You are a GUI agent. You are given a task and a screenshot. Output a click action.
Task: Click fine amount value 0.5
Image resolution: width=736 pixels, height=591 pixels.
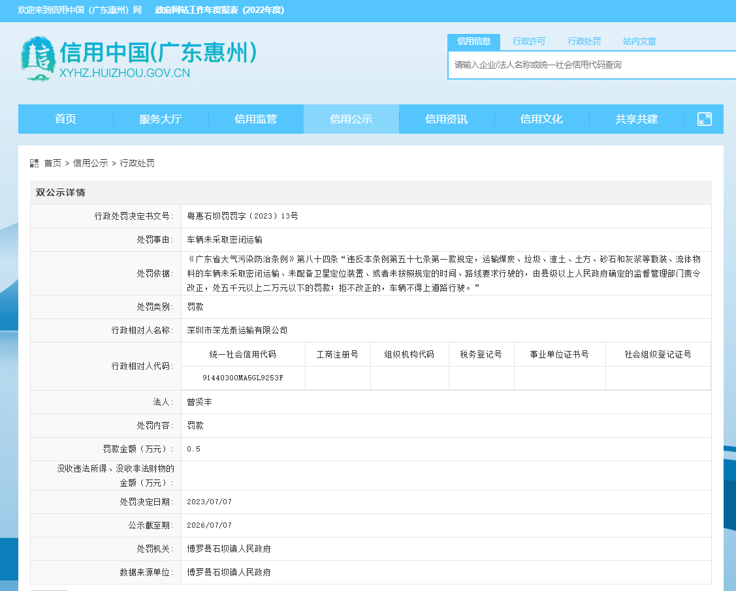pyautogui.click(x=193, y=449)
